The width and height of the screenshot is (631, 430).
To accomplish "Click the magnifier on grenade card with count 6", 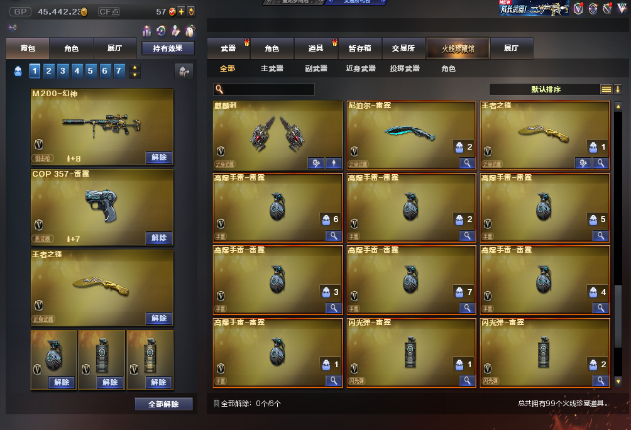I will tap(334, 236).
